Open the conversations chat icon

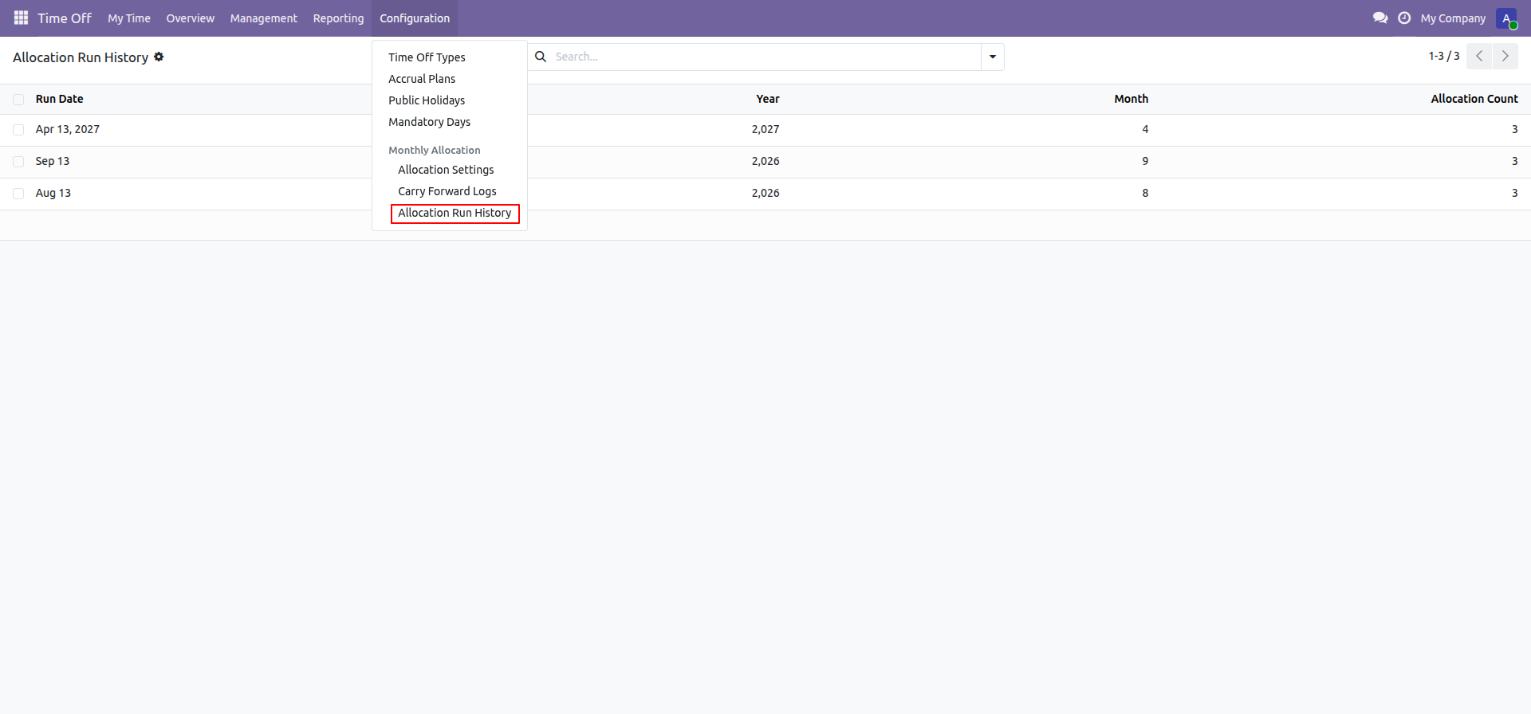[1380, 18]
